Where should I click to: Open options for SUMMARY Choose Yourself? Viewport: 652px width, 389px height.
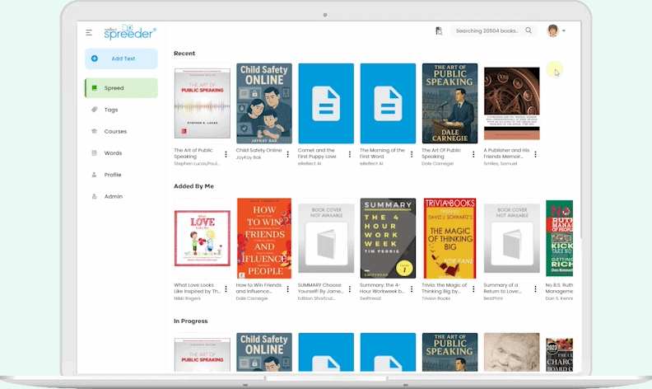[350, 289]
